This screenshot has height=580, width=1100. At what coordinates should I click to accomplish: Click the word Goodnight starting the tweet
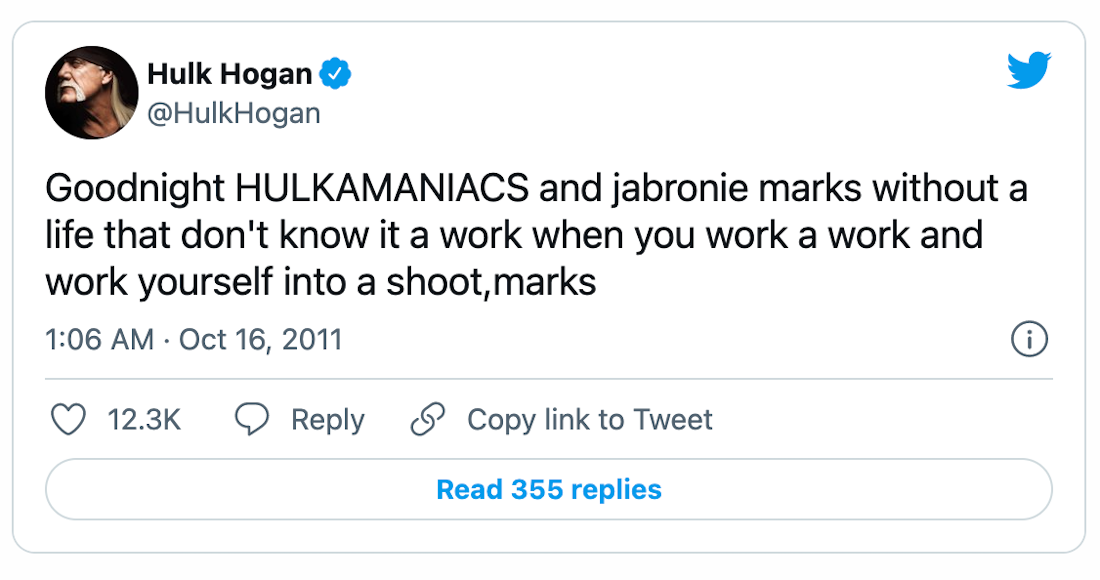point(135,188)
